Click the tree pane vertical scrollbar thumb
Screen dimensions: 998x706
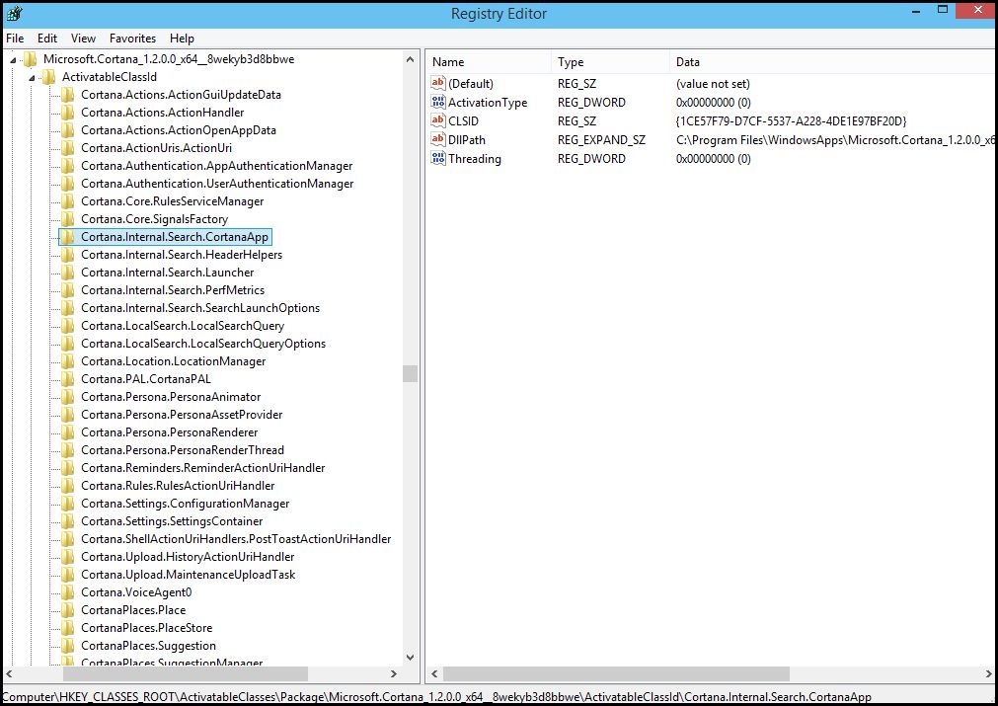coord(410,373)
